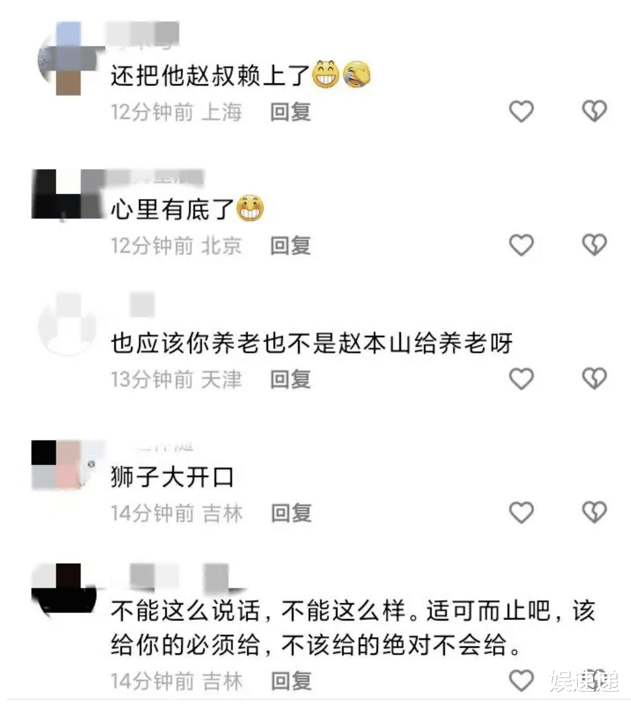Reply to the Shanghai comment
Viewport: 631px width, 709px height.
pyautogui.click(x=291, y=112)
